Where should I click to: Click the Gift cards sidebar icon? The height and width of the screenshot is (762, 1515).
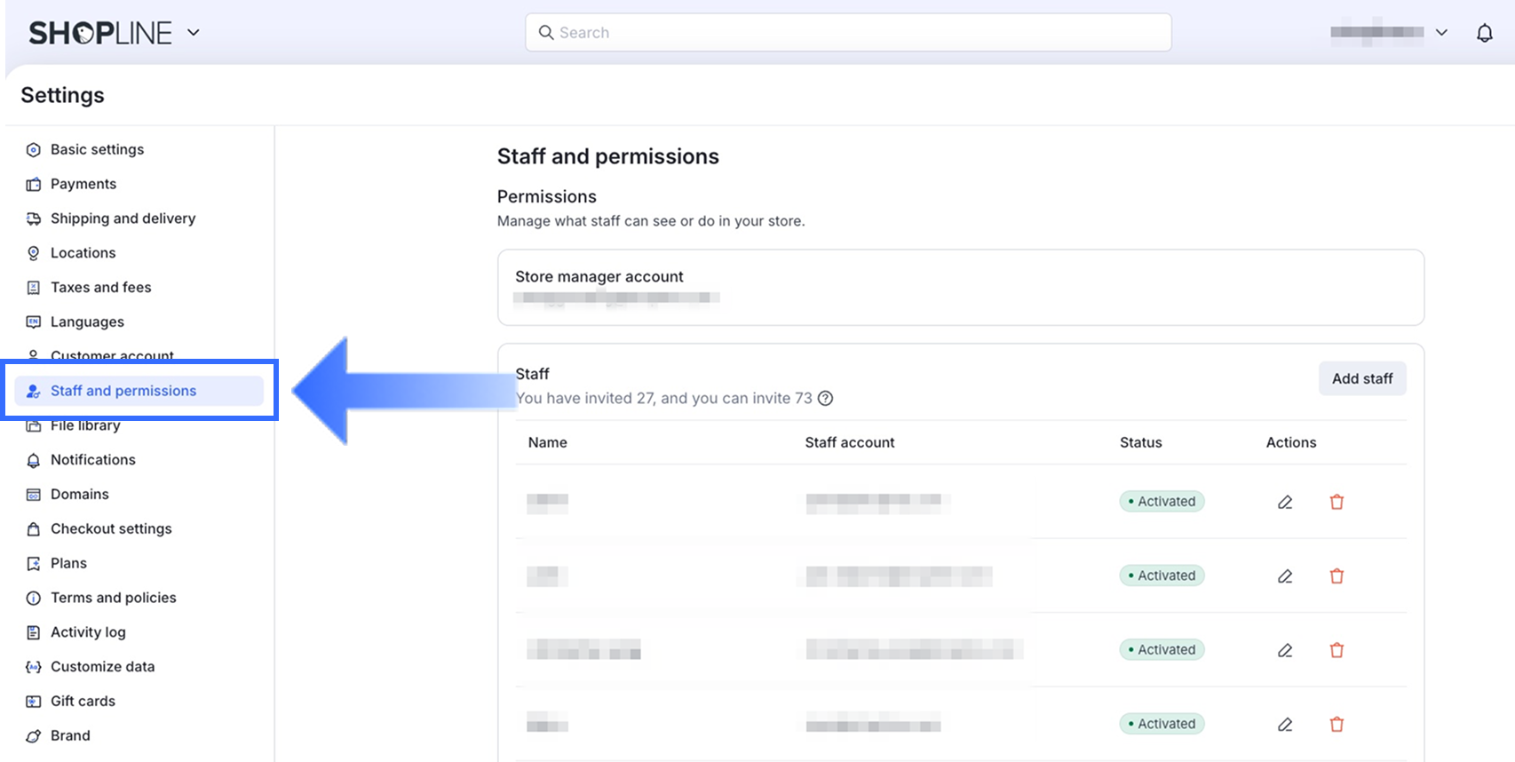pos(34,702)
